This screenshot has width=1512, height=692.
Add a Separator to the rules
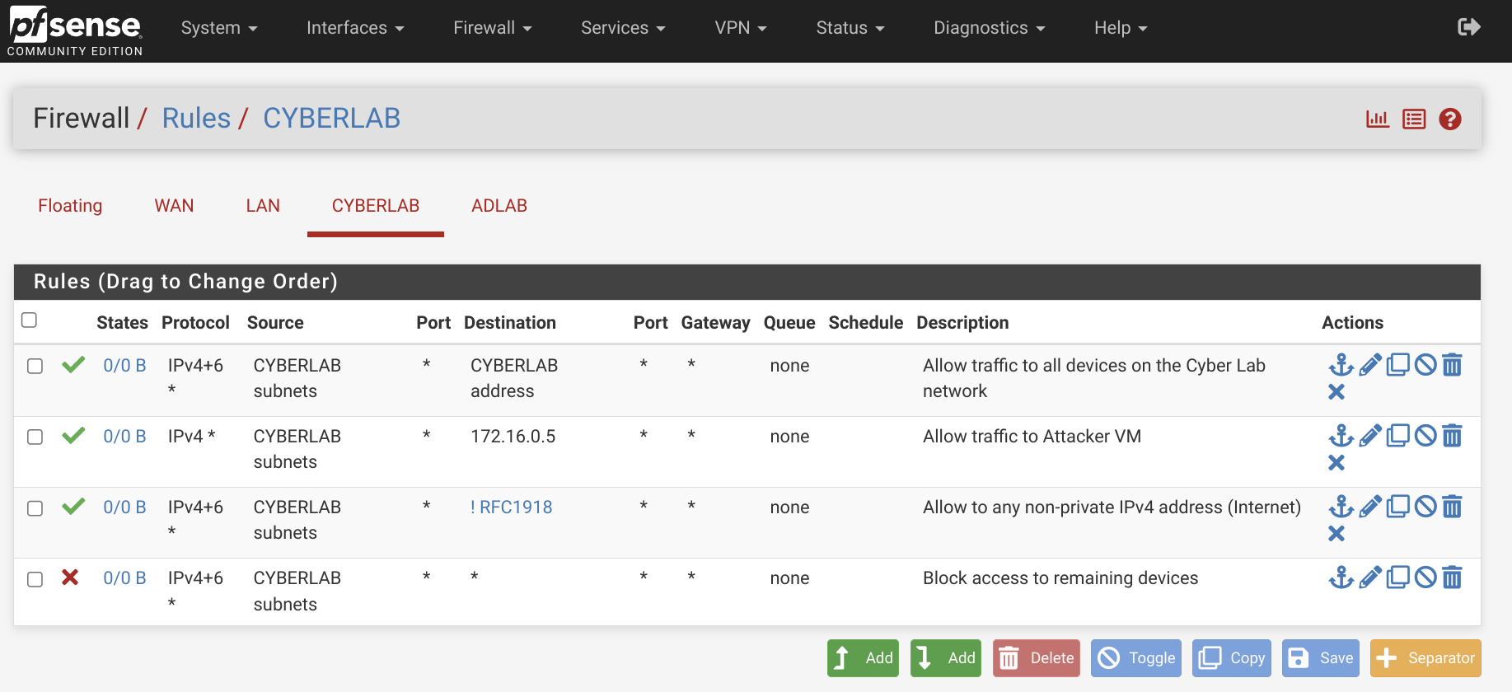click(x=1425, y=658)
